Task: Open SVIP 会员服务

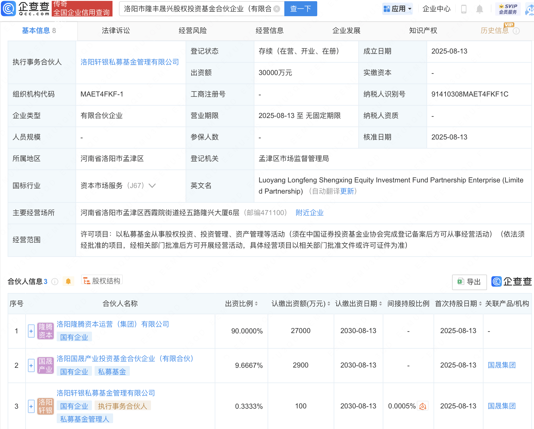Action: (508, 9)
